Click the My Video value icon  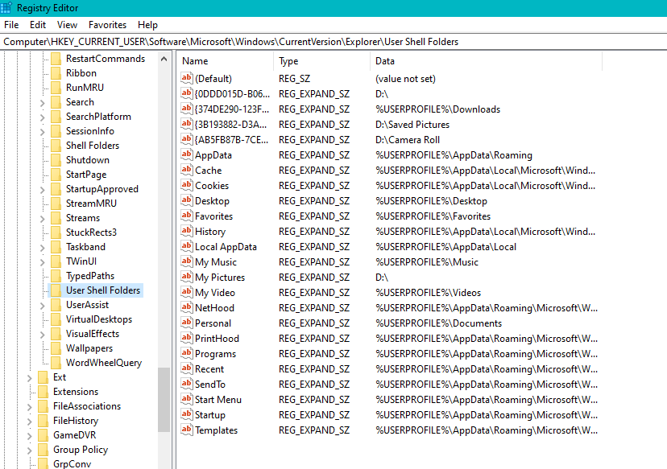186,292
